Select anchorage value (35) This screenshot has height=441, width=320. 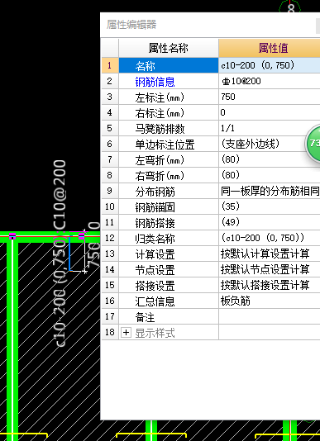click(231, 207)
